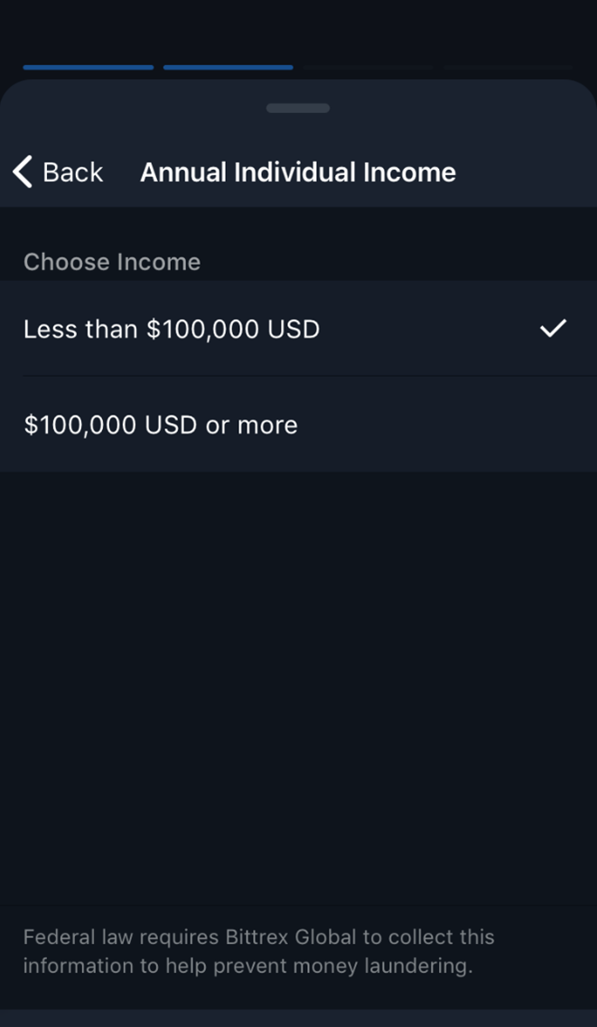Tap the sheet drag handle pill

(298, 108)
